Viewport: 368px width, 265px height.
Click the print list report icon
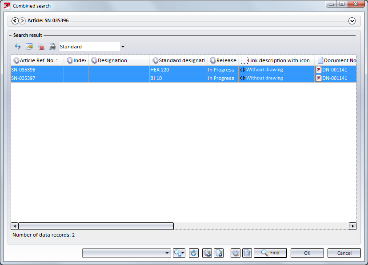coord(52,47)
